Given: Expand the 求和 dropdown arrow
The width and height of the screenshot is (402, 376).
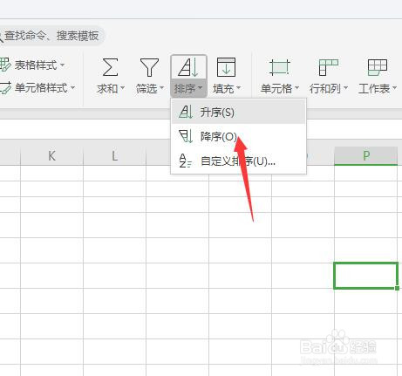Looking at the screenshot, I should 123,87.
